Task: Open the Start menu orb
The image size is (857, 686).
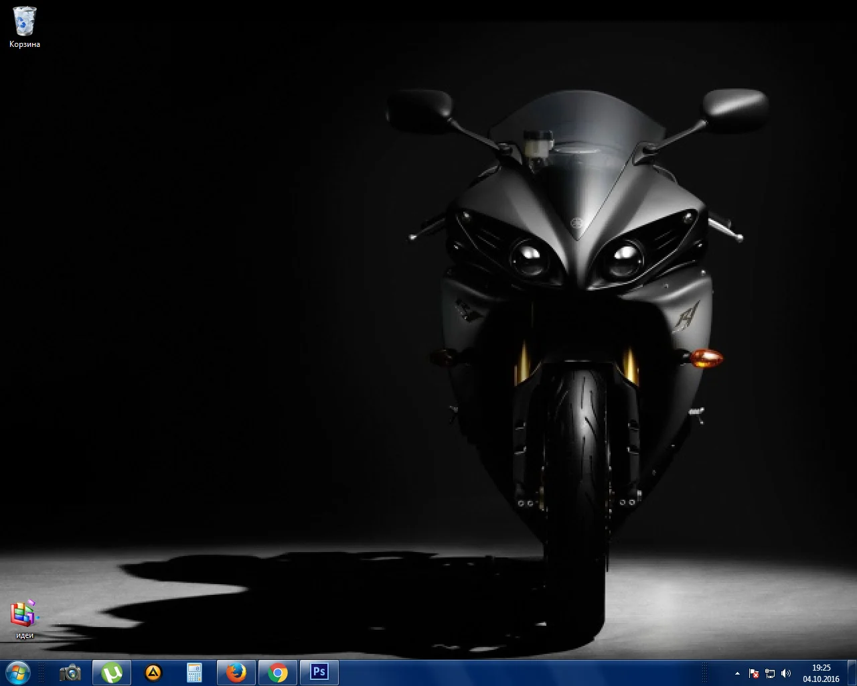Action: [17, 672]
